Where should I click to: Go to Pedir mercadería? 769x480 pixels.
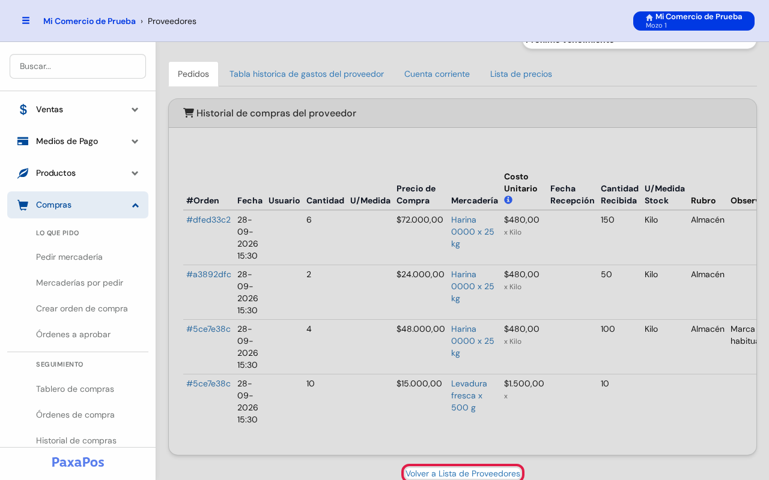click(x=69, y=257)
